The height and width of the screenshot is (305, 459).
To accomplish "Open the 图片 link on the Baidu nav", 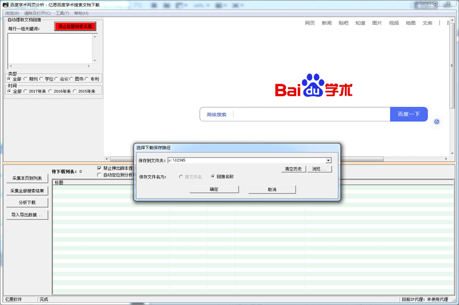I will [x=377, y=23].
